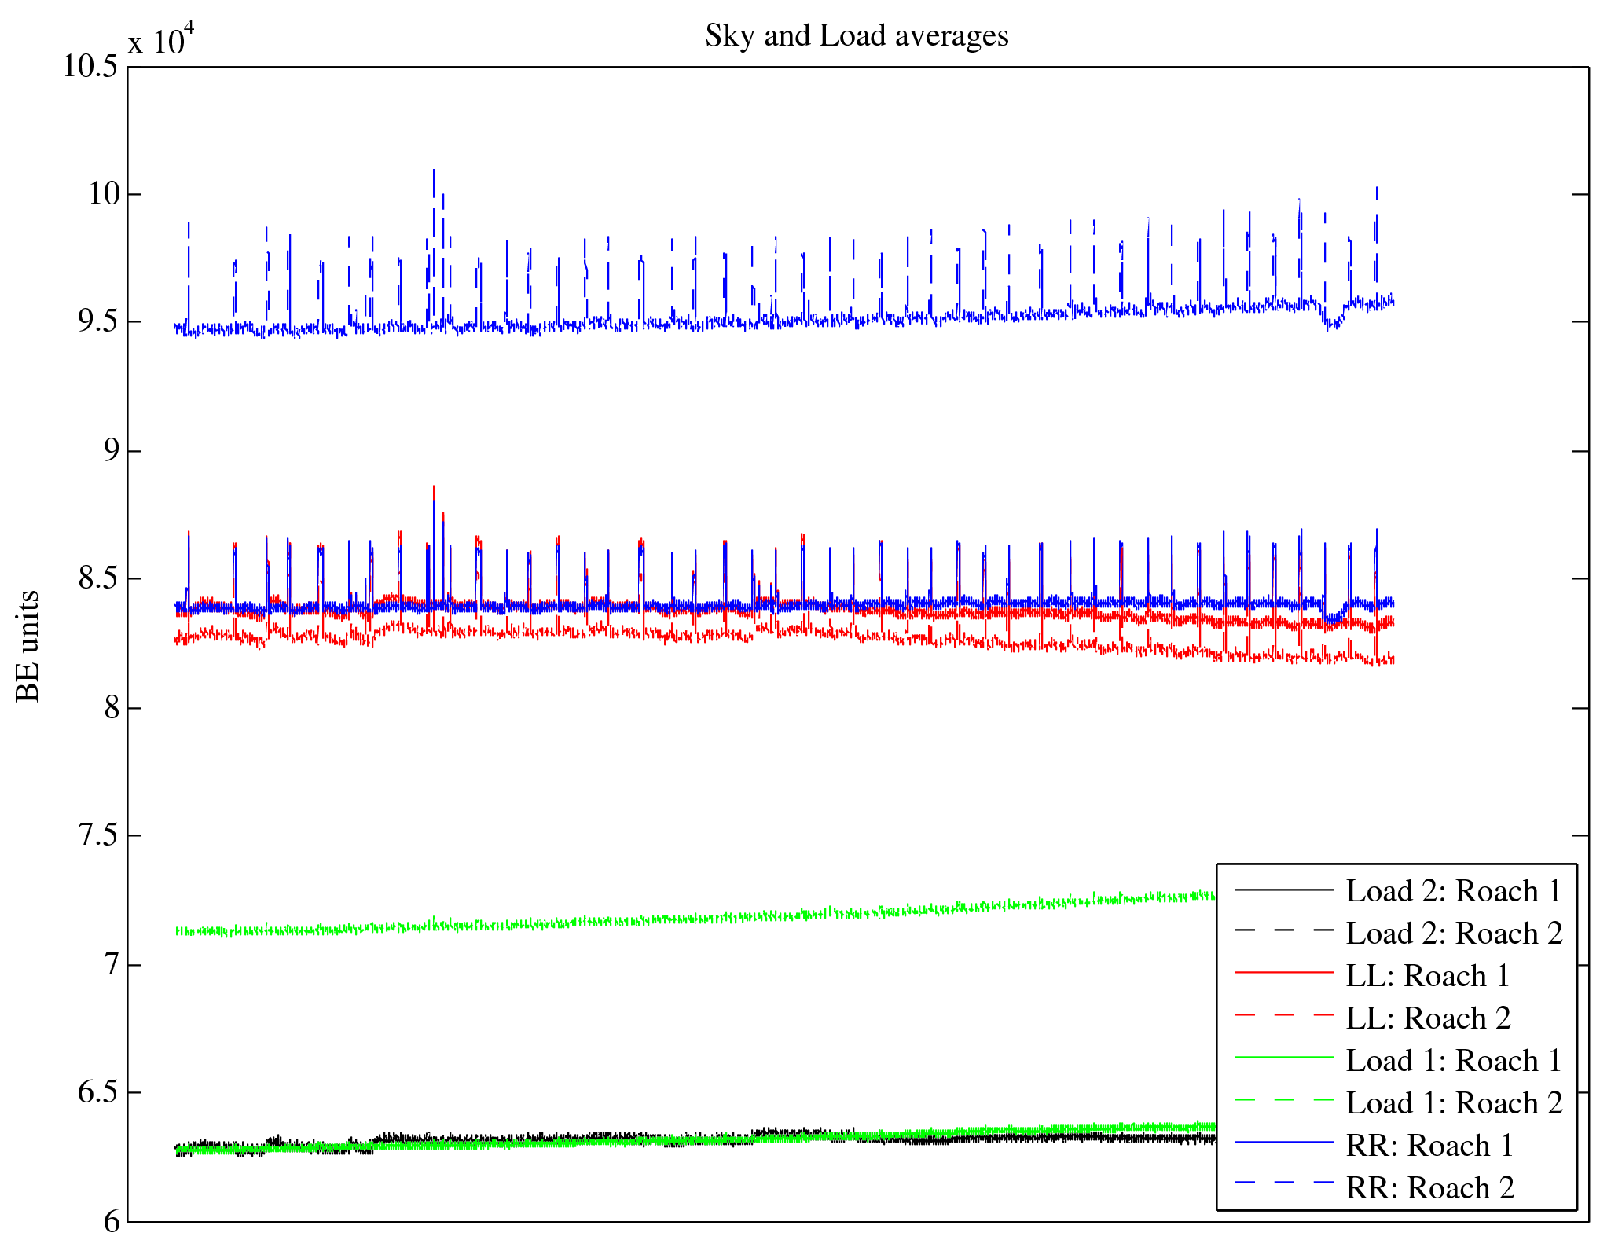Screen dimensions: 1611x1251
Task: Click the 'x 10^4' axis exponent label
Action: (x=161, y=38)
